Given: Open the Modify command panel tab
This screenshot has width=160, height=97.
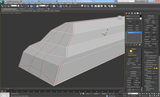Looking at the screenshot, I should (x=129, y=13).
